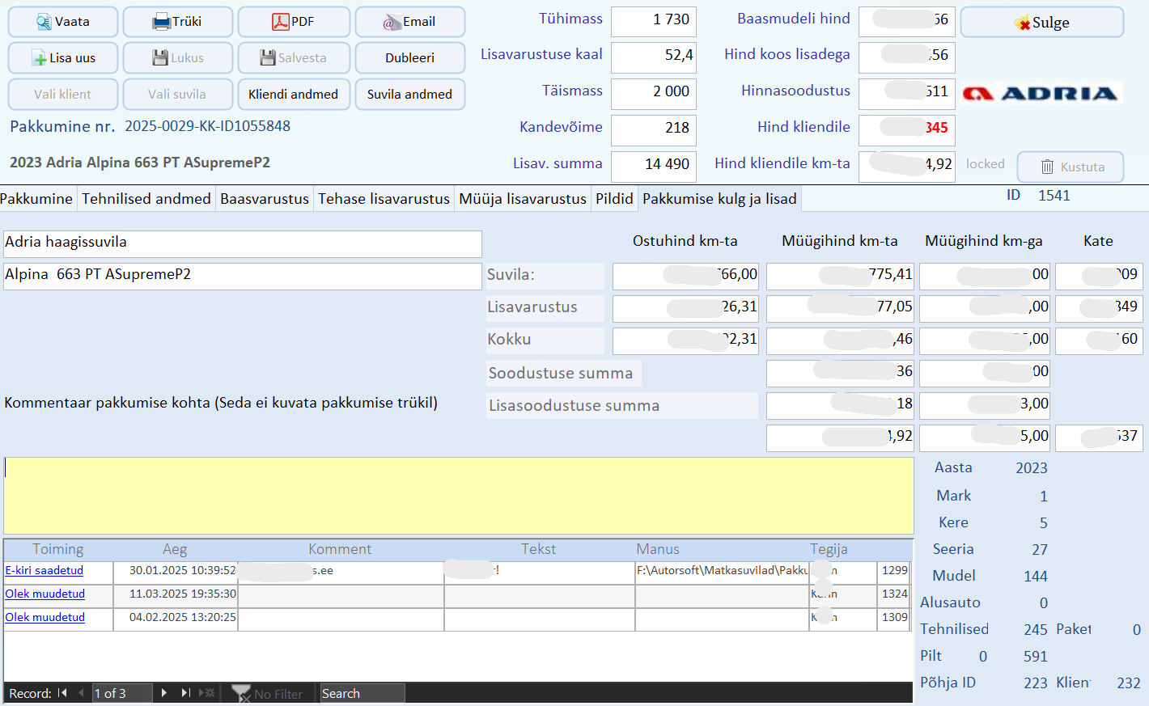Click the floppy disk icon on Salvesta
This screenshot has height=706, width=1149.
coord(268,58)
